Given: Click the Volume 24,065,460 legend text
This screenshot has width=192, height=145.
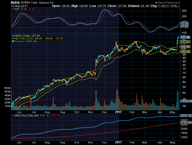Looking at the screenshot, I should pyautogui.click(x=26, y=41).
